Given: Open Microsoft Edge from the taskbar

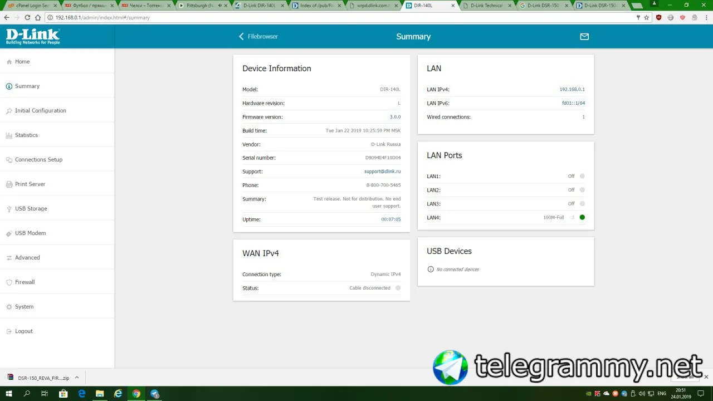Looking at the screenshot, I should pos(82,394).
